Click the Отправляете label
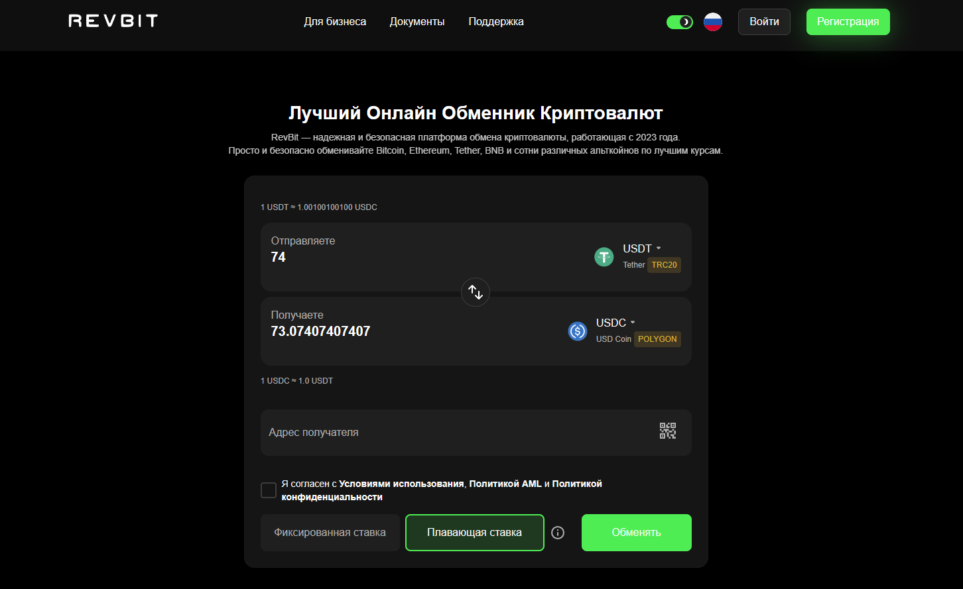 point(303,241)
